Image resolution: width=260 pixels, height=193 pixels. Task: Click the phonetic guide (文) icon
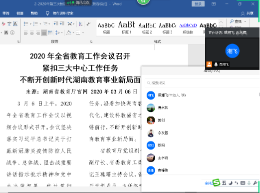click(x=9, y=24)
